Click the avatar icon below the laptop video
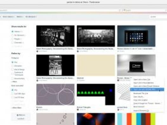Image resolution: width=167 pixels, height=125 pixels. tap(118, 80)
